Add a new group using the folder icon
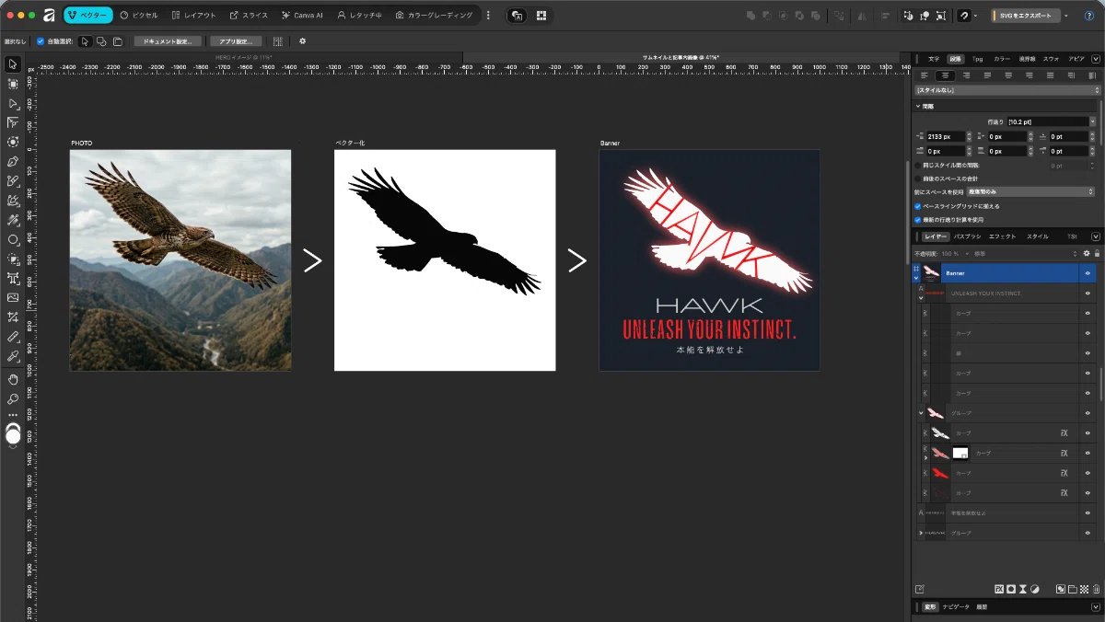 pos(1073,589)
